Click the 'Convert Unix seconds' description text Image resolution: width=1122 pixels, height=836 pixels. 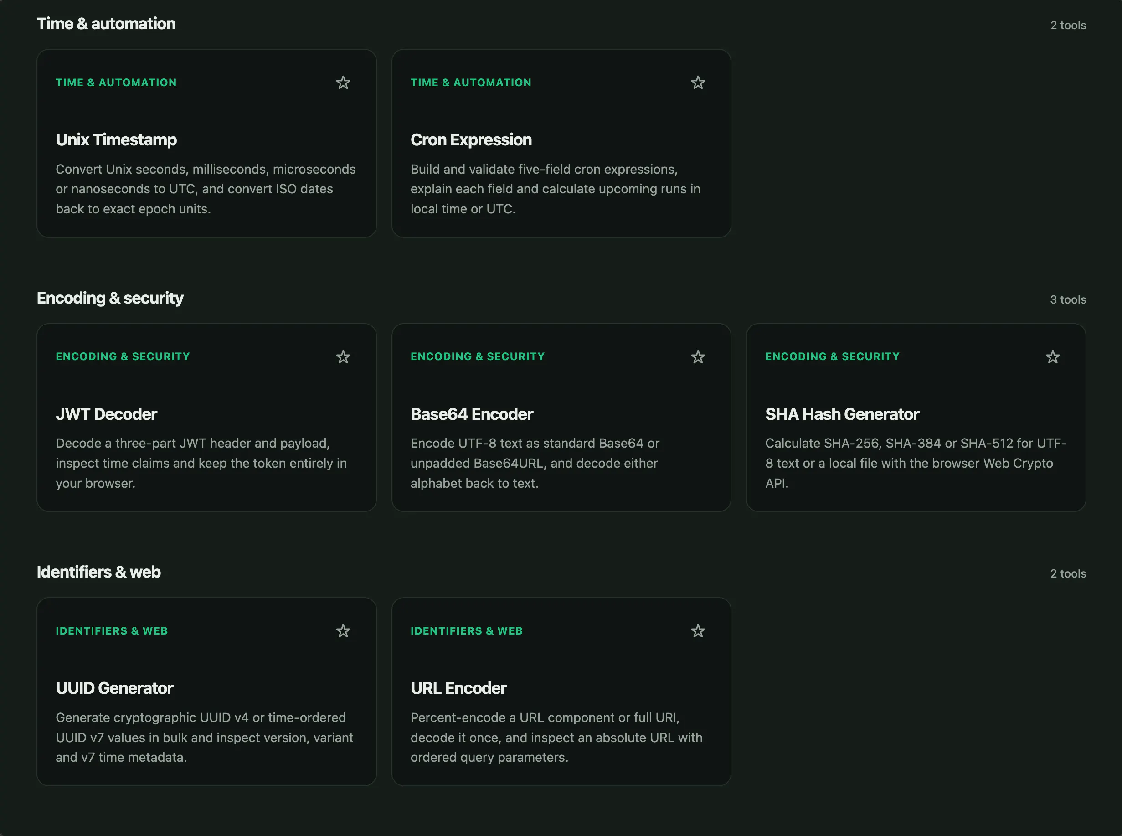pos(206,189)
